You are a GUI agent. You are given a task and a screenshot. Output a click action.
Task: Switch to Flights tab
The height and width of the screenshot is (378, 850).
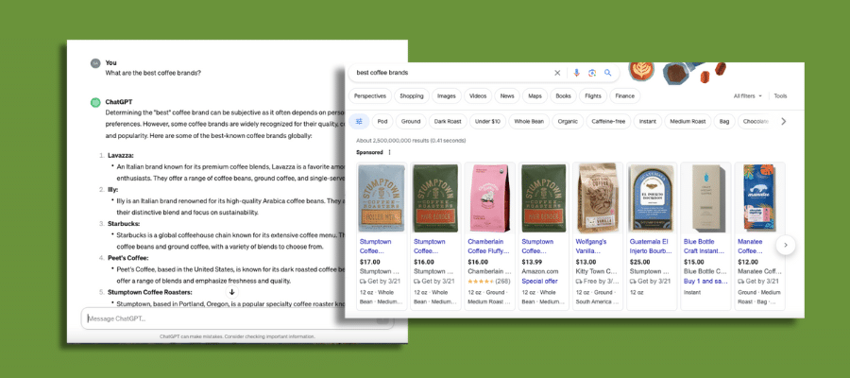click(x=593, y=96)
